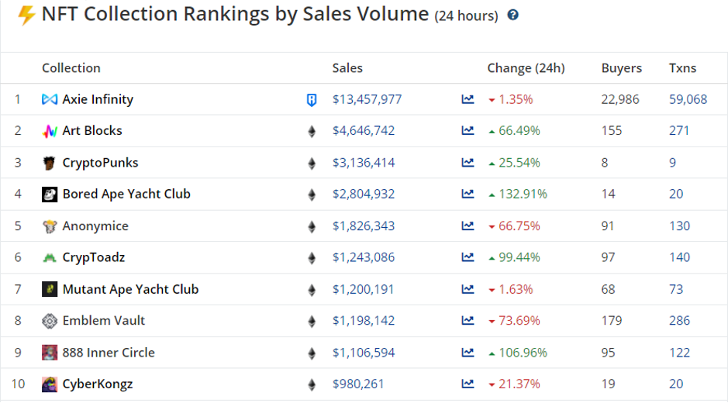
Task: Open the Axie Infinity collection link
Action: (x=98, y=99)
